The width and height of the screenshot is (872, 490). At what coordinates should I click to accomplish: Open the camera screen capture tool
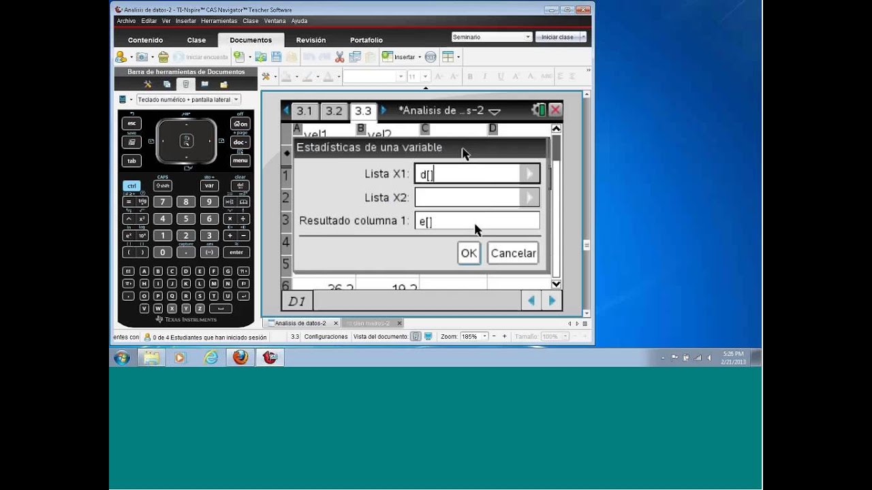[142, 57]
